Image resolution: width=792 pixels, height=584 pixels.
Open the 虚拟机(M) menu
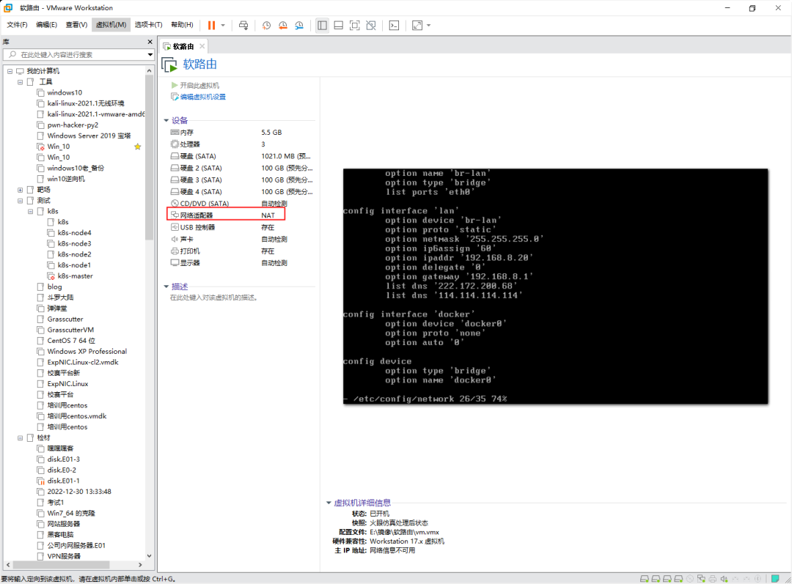(111, 25)
